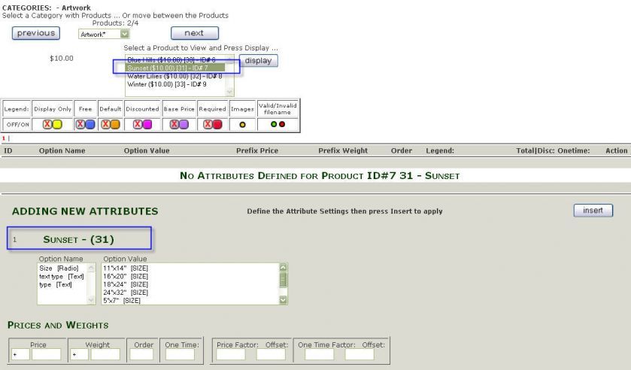Click the Order input field
The height and width of the screenshot is (370, 631).
coord(141,353)
